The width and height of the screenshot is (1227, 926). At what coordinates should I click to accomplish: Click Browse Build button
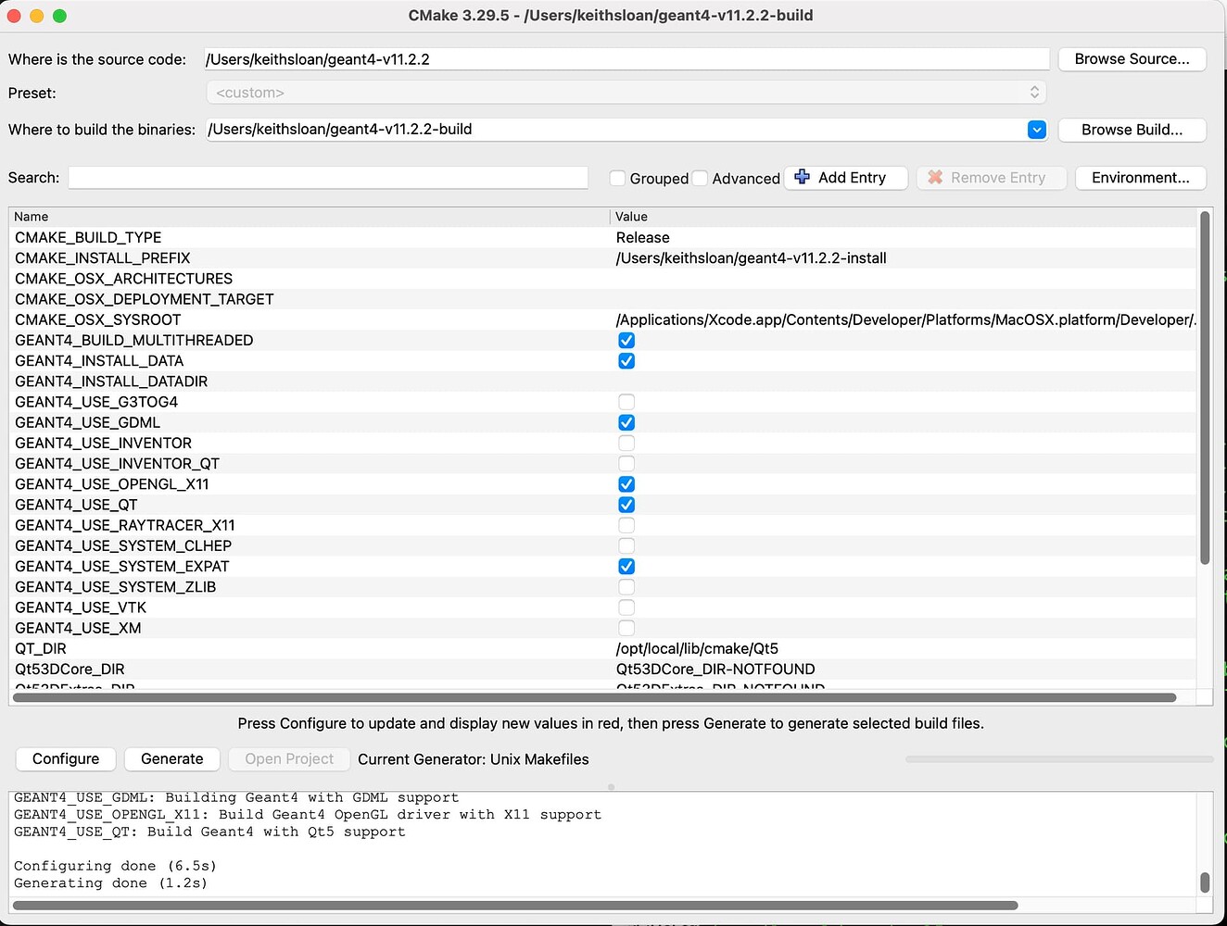coord(1132,130)
